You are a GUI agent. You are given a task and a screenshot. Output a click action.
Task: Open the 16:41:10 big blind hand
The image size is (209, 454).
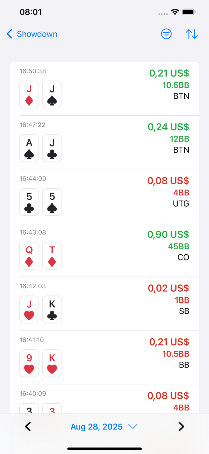pyautogui.click(x=104, y=358)
